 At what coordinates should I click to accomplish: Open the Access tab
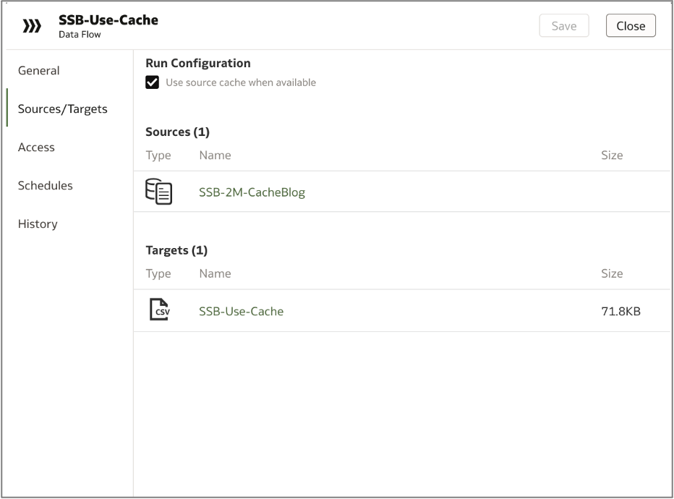pyautogui.click(x=36, y=147)
